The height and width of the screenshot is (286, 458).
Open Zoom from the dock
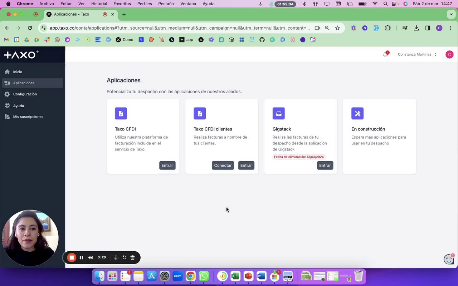click(177, 276)
